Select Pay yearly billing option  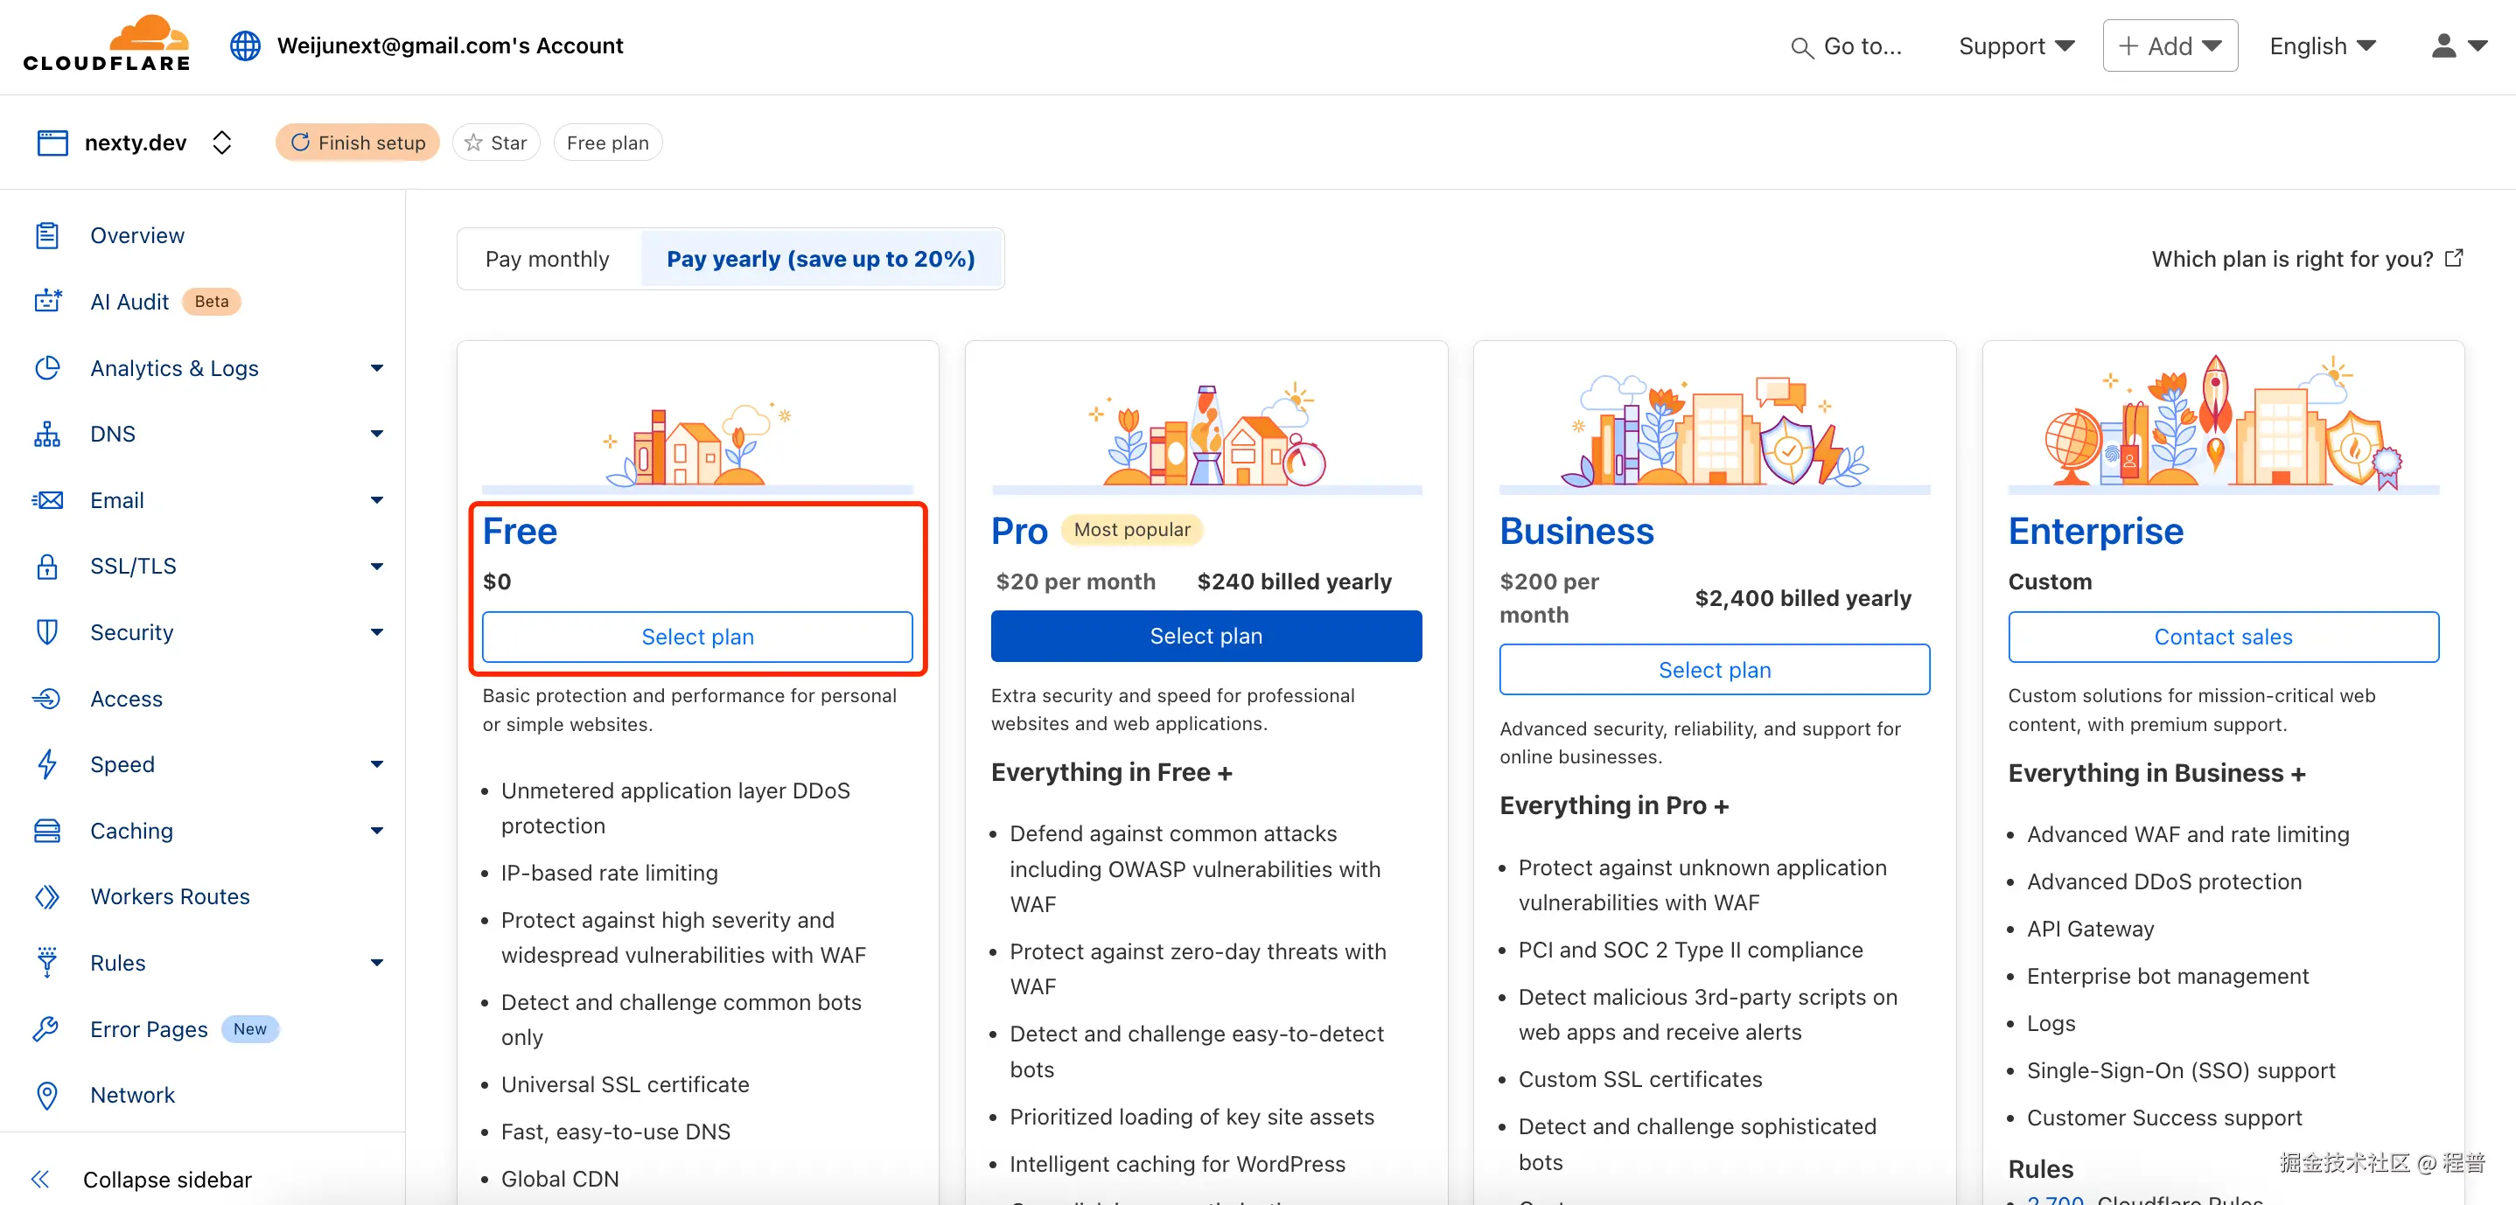click(x=821, y=259)
